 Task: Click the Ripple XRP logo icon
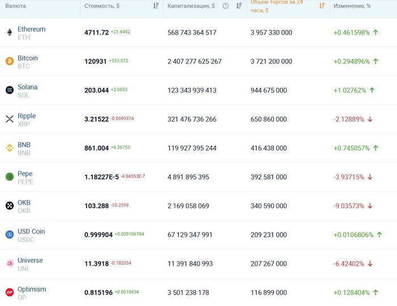point(10,119)
